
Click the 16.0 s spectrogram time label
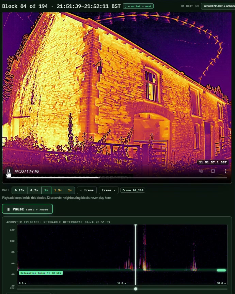coord(121,283)
